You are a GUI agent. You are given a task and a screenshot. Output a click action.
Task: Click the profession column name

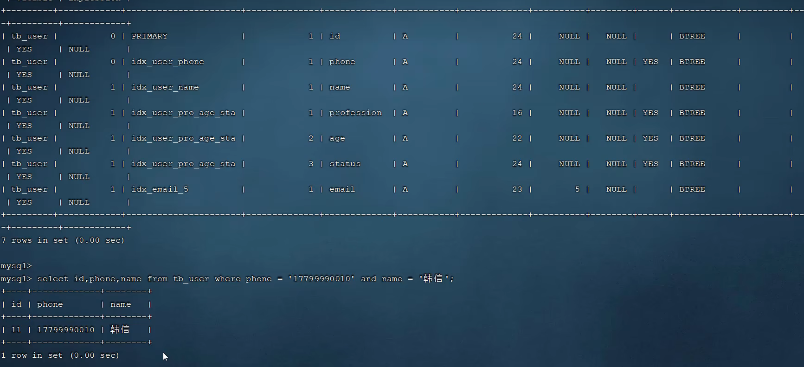coord(355,113)
